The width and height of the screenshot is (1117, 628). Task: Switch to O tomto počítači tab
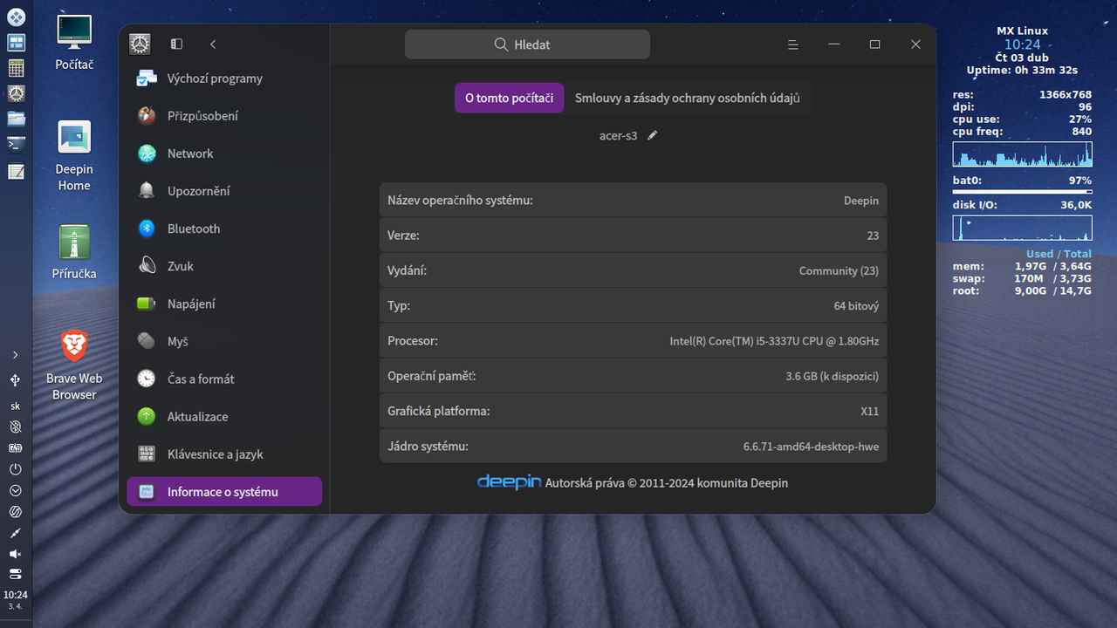(x=509, y=98)
